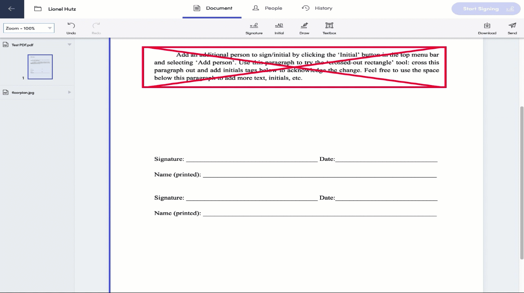Download the document
Viewport: 524px width, 293px height.
click(x=487, y=28)
